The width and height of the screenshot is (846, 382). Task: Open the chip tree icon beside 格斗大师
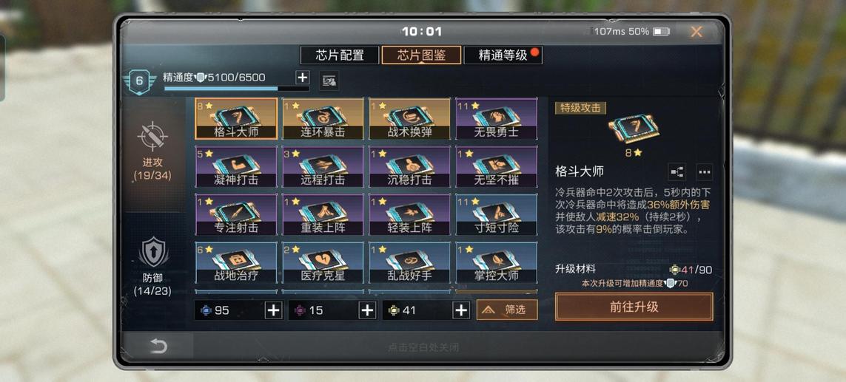click(677, 172)
